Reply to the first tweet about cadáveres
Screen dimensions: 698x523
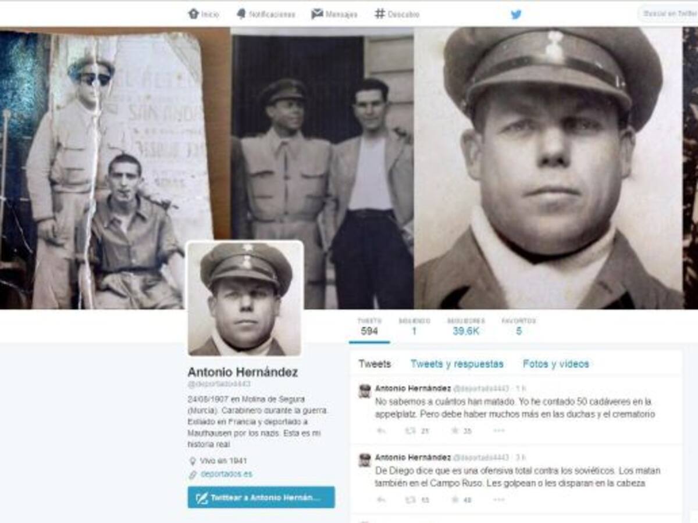(x=382, y=431)
